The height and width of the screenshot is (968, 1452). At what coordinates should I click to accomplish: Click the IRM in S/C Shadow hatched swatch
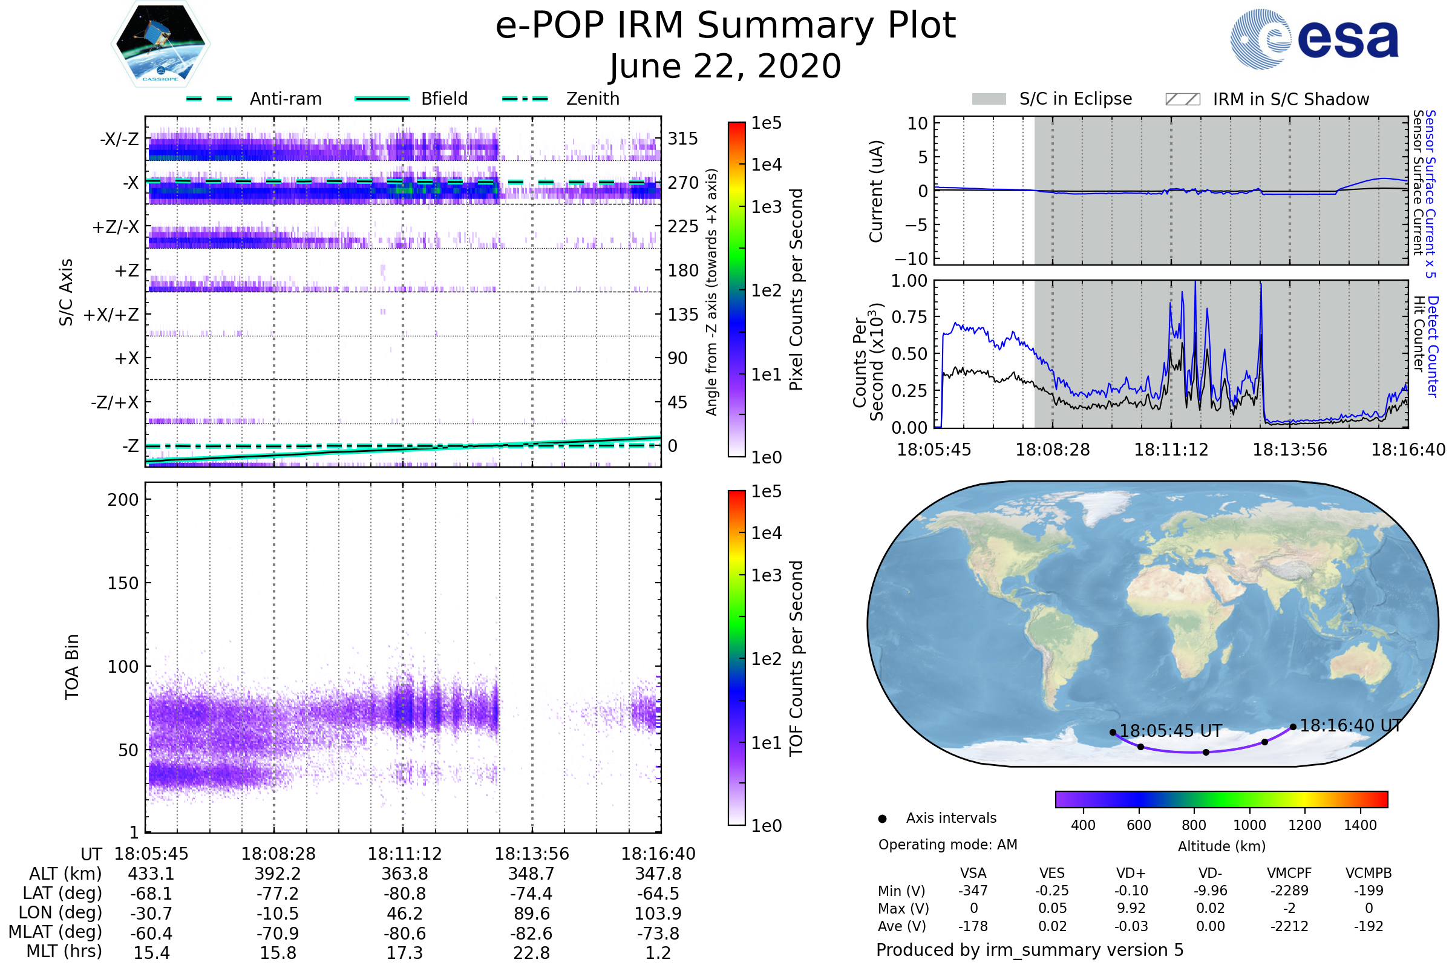1182,99
